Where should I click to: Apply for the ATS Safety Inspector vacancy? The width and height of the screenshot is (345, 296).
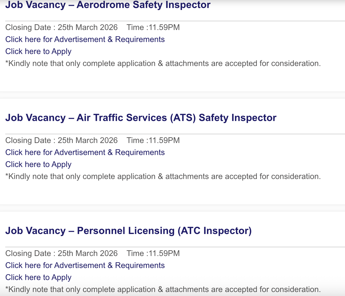click(38, 164)
